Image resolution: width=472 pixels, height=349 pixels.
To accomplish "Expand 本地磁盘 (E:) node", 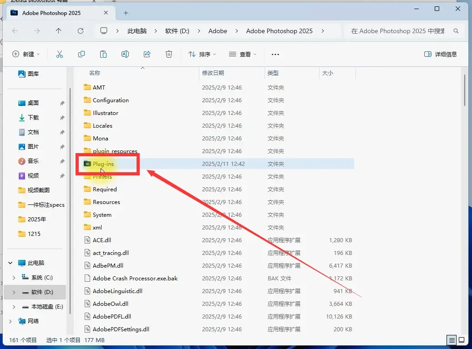I will coord(14,307).
